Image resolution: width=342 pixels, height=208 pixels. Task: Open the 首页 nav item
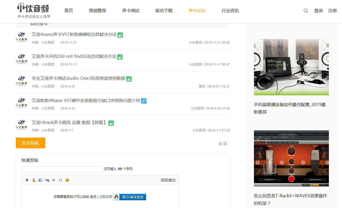pyautogui.click(x=69, y=11)
